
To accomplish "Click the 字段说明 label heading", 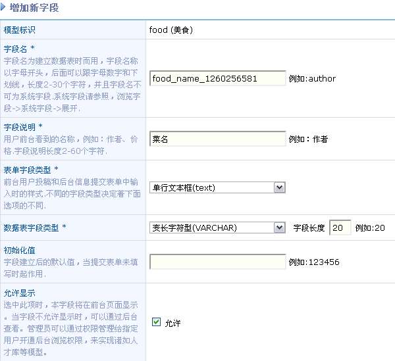I will [20, 126].
